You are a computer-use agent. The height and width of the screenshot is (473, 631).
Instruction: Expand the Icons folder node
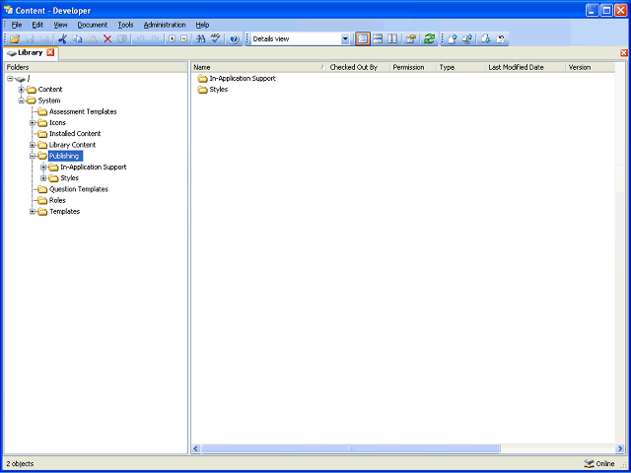click(33, 122)
